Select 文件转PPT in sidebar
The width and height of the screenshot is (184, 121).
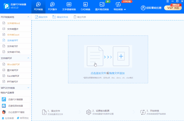16,40
